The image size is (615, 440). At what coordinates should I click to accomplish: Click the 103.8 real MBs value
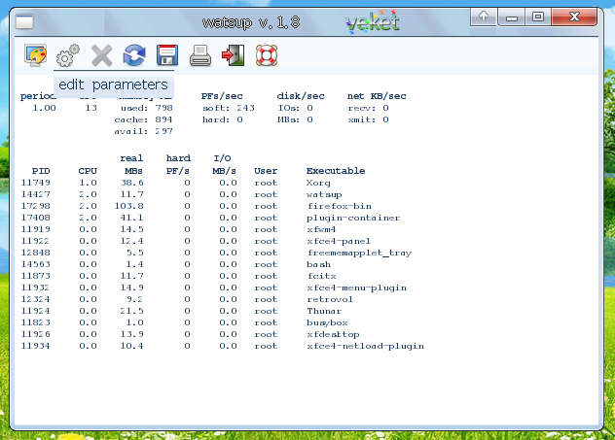point(129,206)
